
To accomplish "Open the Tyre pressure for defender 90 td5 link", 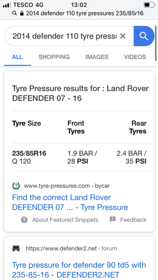I will [x=79, y=270].
